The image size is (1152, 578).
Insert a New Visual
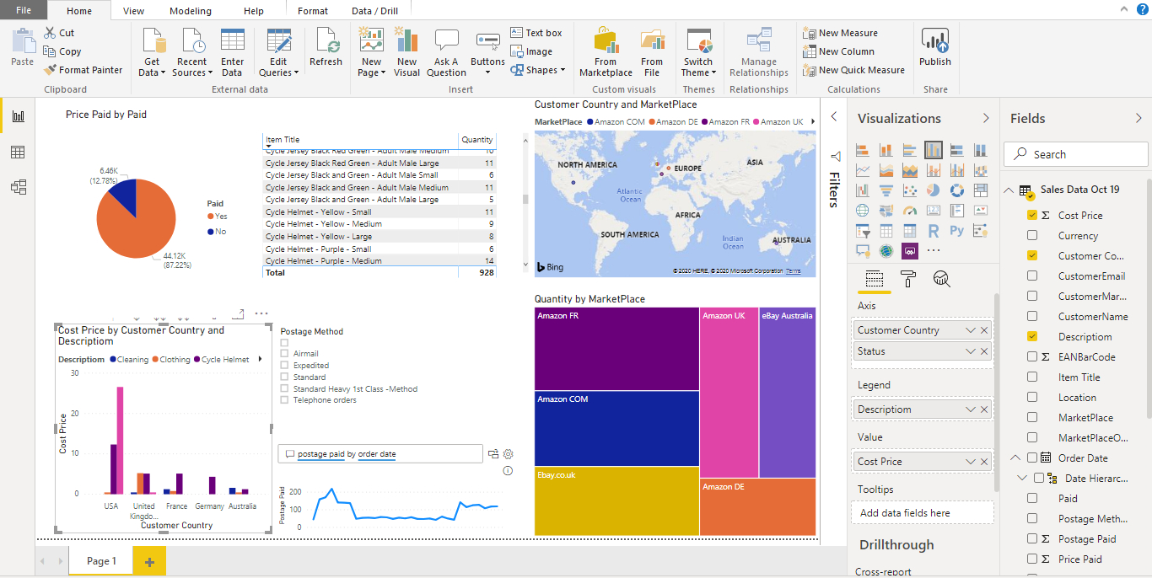[x=406, y=51]
